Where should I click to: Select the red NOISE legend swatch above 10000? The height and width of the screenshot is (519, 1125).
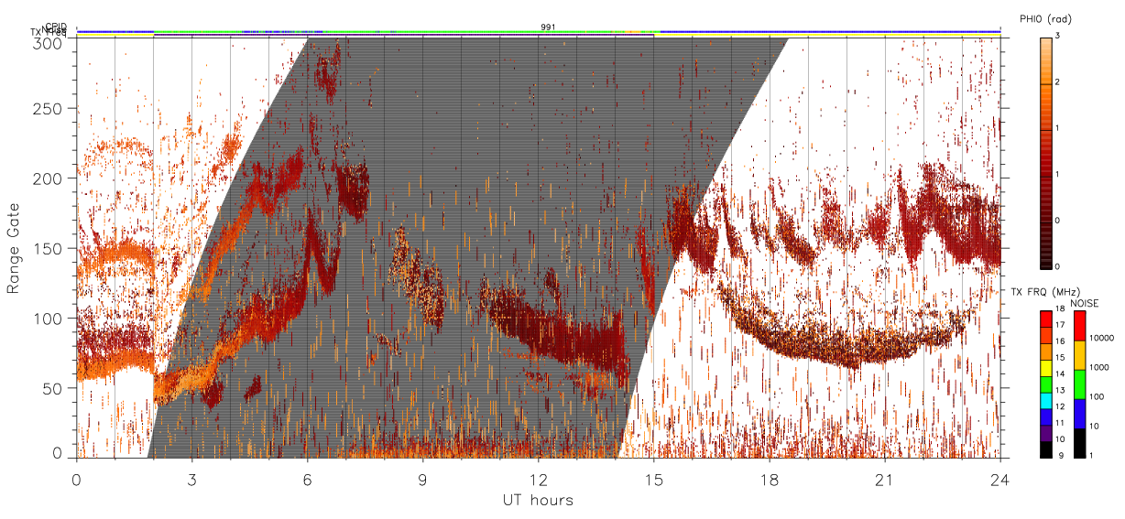tap(1080, 325)
